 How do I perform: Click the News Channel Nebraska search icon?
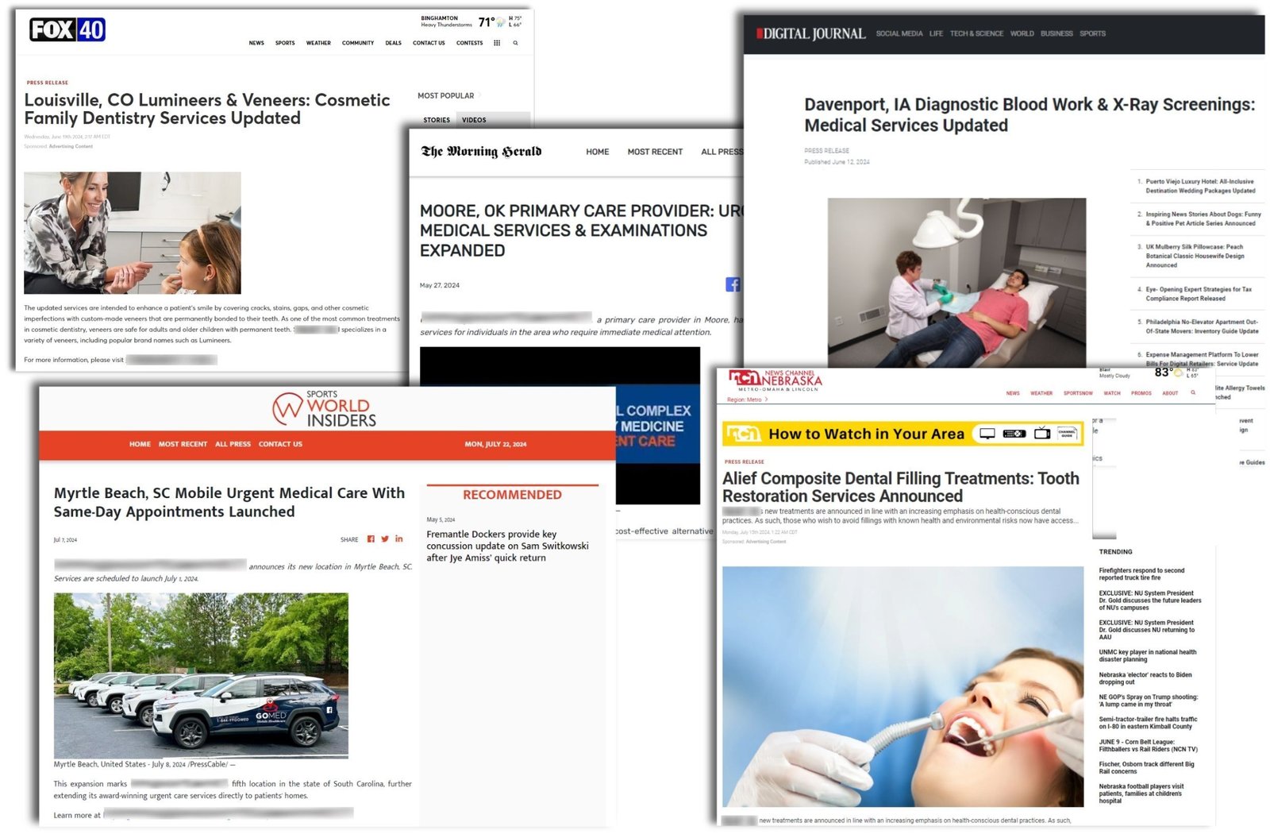[1192, 392]
